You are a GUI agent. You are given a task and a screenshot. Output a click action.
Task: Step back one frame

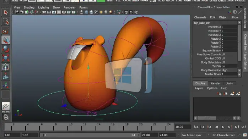coord(203,127)
